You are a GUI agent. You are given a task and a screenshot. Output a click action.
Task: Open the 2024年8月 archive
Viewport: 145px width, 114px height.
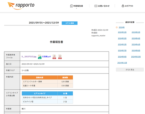click(136, 51)
